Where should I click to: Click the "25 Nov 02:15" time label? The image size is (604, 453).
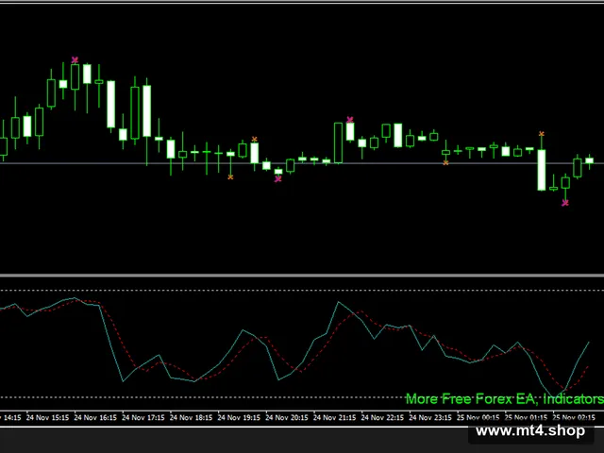(x=574, y=417)
